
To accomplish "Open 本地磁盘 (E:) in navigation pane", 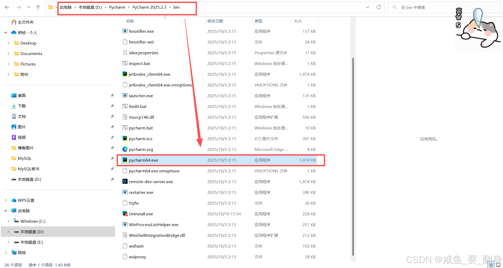I will click(31, 242).
